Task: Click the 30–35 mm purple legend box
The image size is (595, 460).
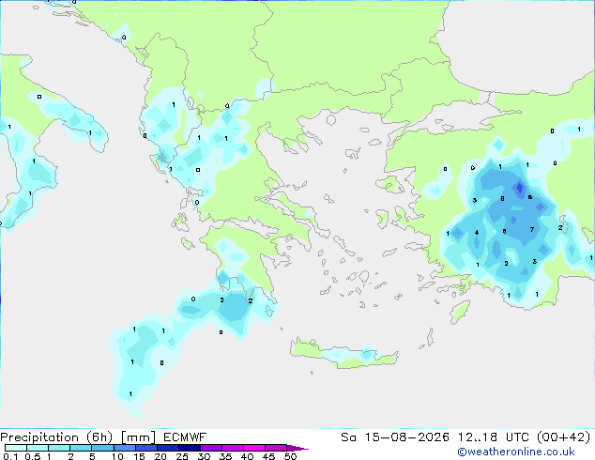Action: point(210,448)
